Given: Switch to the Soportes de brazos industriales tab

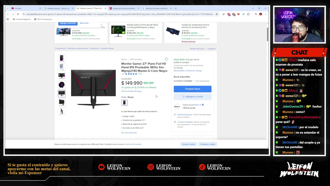Looking at the screenshot, I should (x=156, y=8).
